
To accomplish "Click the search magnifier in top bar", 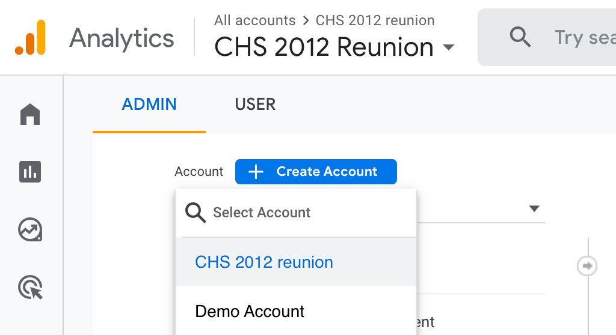I will pyautogui.click(x=520, y=37).
